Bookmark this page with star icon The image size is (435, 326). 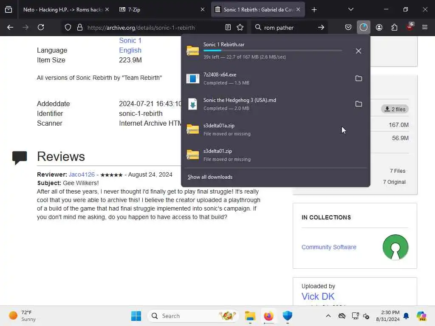[240, 28]
